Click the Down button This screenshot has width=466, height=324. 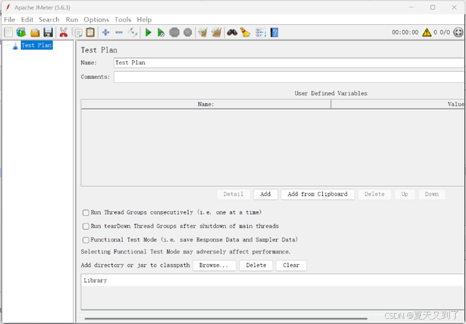tap(431, 194)
